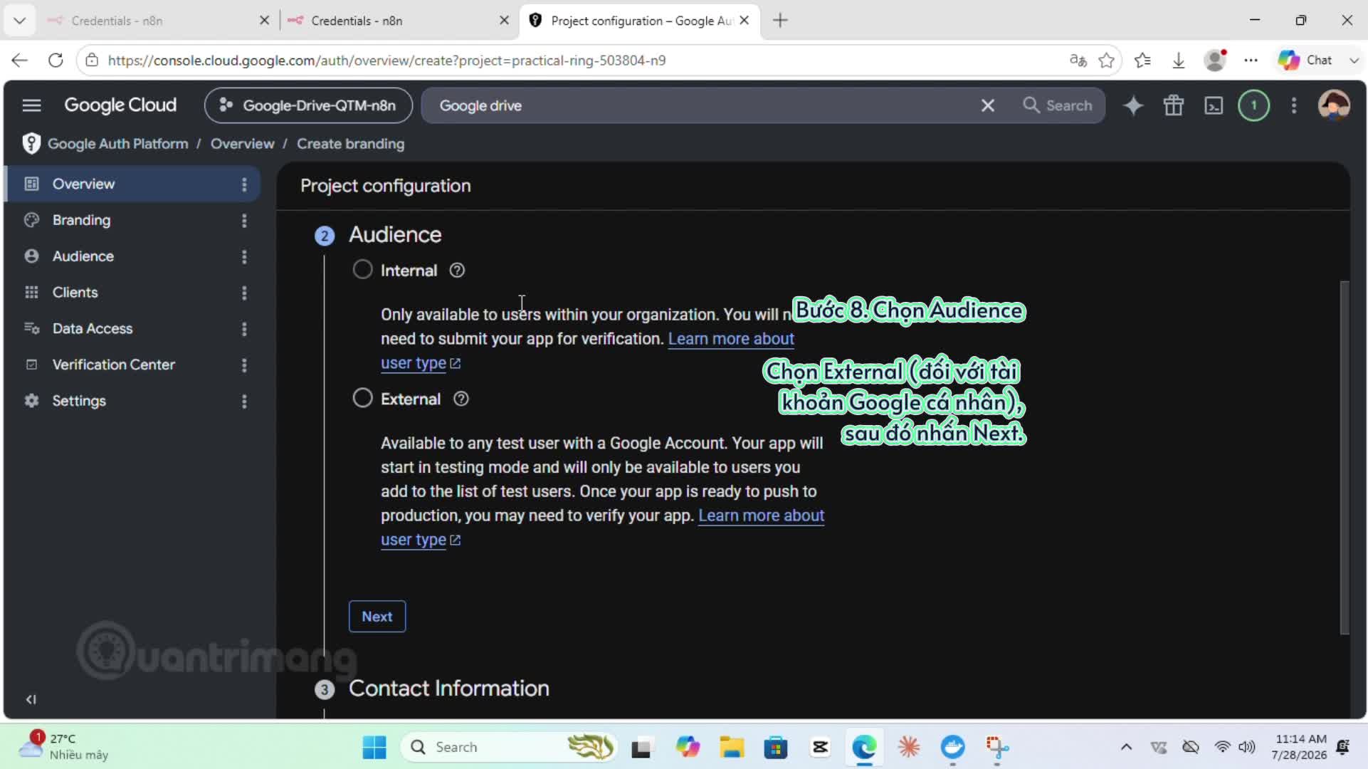Open Gemini AI assistant sparkle icon

1133,105
